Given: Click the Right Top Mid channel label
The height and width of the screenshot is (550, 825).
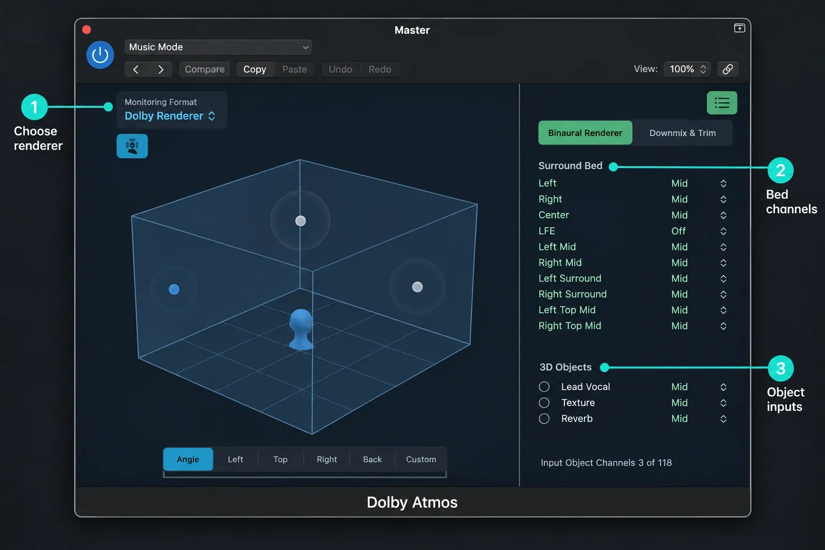Looking at the screenshot, I should coord(570,326).
